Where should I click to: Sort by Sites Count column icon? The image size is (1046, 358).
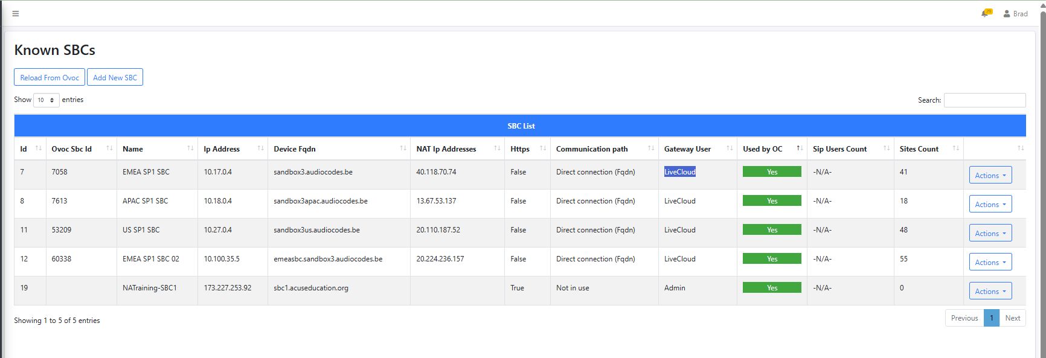point(955,149)
